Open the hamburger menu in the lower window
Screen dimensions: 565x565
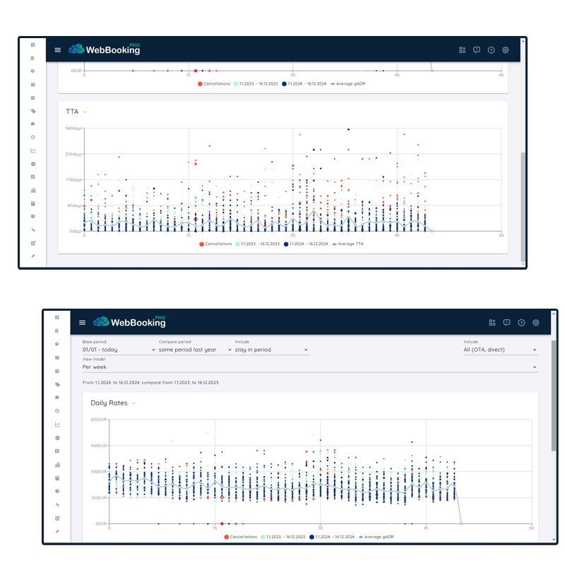(83, 323)
